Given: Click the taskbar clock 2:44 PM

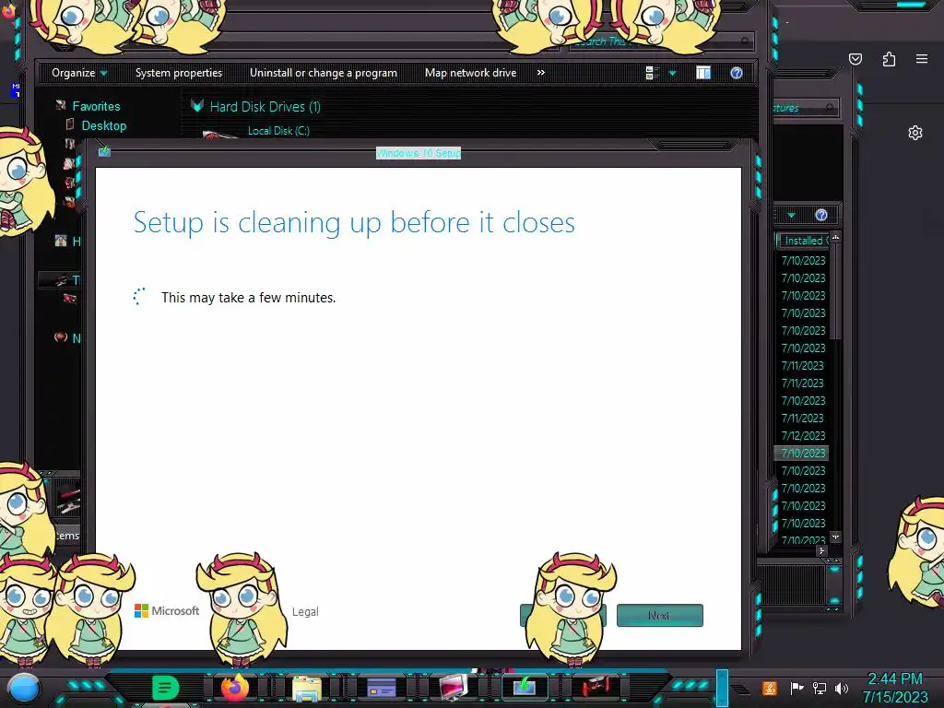Looking at the screenshot, I should tap(895, 679).
